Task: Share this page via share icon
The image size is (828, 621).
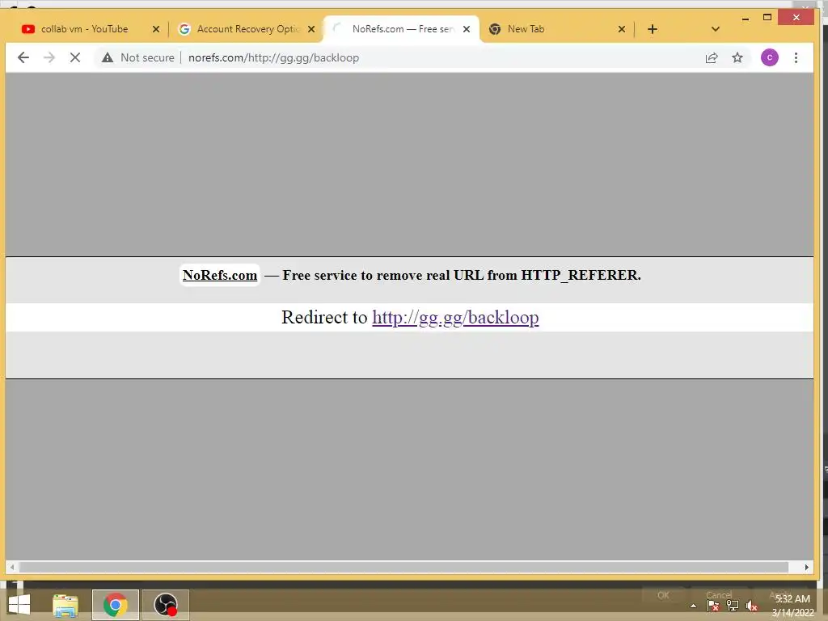Action: click(x=712, y=57)
